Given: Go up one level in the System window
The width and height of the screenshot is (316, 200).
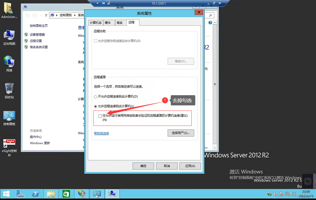Looking at the screenshot, I should click(x=46, y=15).
